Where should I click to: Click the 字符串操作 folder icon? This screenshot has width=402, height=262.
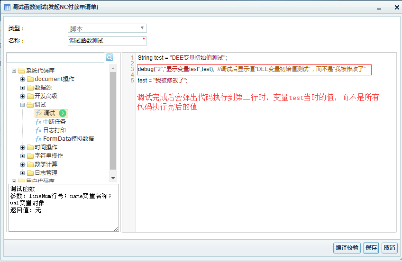point(30,156)
